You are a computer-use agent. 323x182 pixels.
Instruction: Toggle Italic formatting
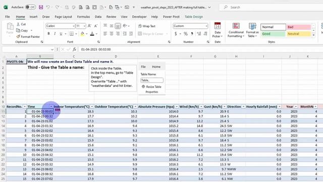coord(55,34)
